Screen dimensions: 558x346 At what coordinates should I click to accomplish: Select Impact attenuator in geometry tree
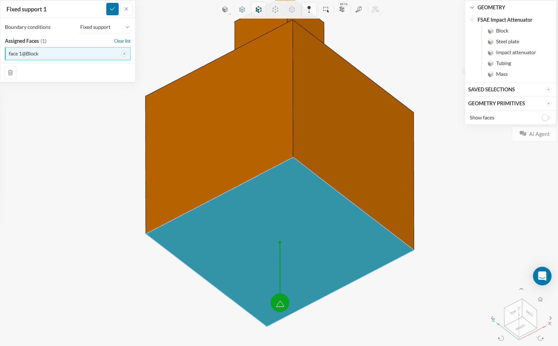pos(516,52)
